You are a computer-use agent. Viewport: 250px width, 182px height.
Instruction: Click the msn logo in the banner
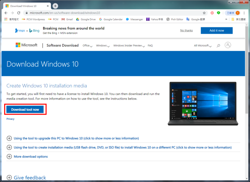pyautogui.click(x=20, y=31)
